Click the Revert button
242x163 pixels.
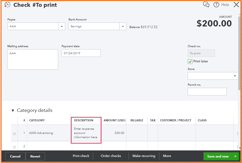(x=35, y=156)
